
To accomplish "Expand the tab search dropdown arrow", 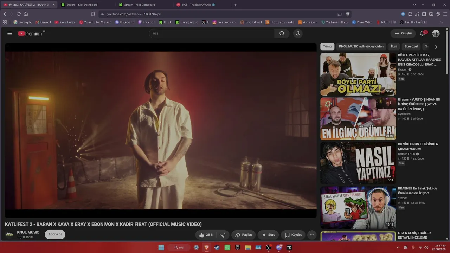I will 414,5.
